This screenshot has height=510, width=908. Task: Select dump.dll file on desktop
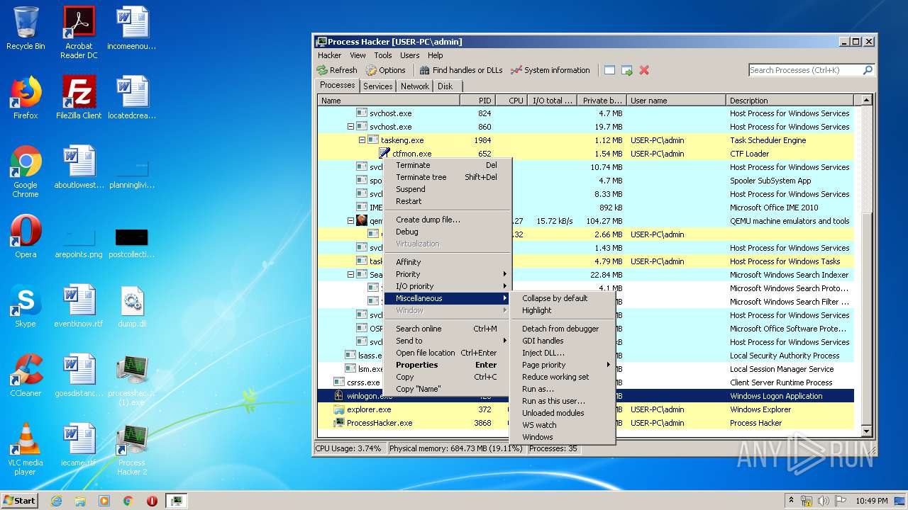(x=132, y=306)
